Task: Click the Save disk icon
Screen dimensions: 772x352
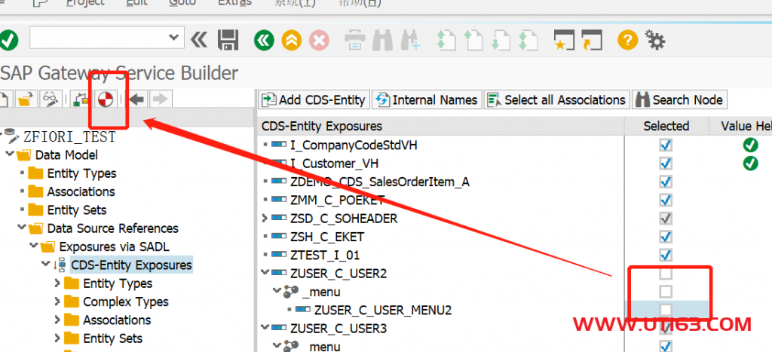Action: click(228, 40)
